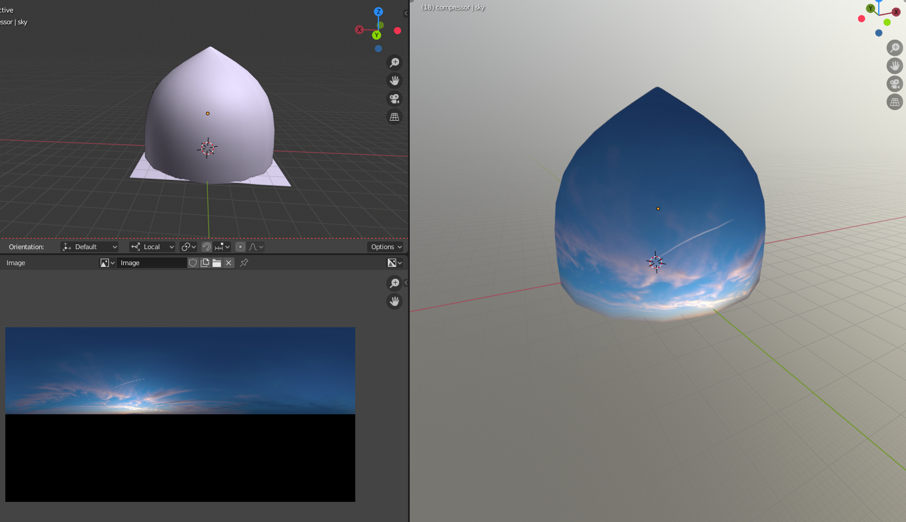Image resolution: width=906 pixels, height=522 pixels.
Task: Click the open image folder icon
Action: tap(217, 263)
